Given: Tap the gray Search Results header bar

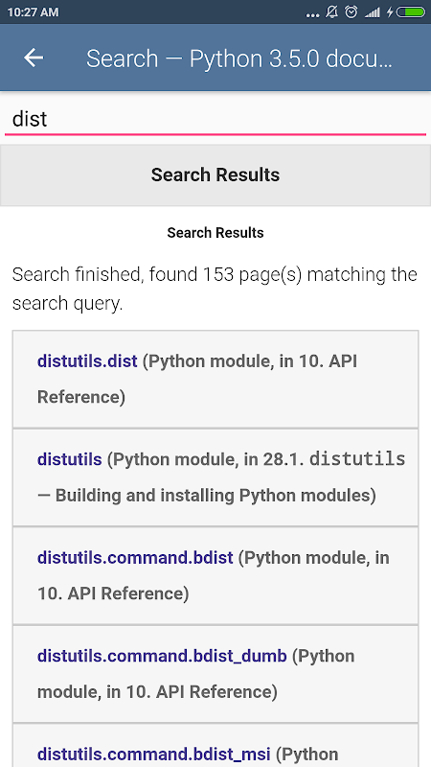Looking at the screenshot, I should coord(215,175).
